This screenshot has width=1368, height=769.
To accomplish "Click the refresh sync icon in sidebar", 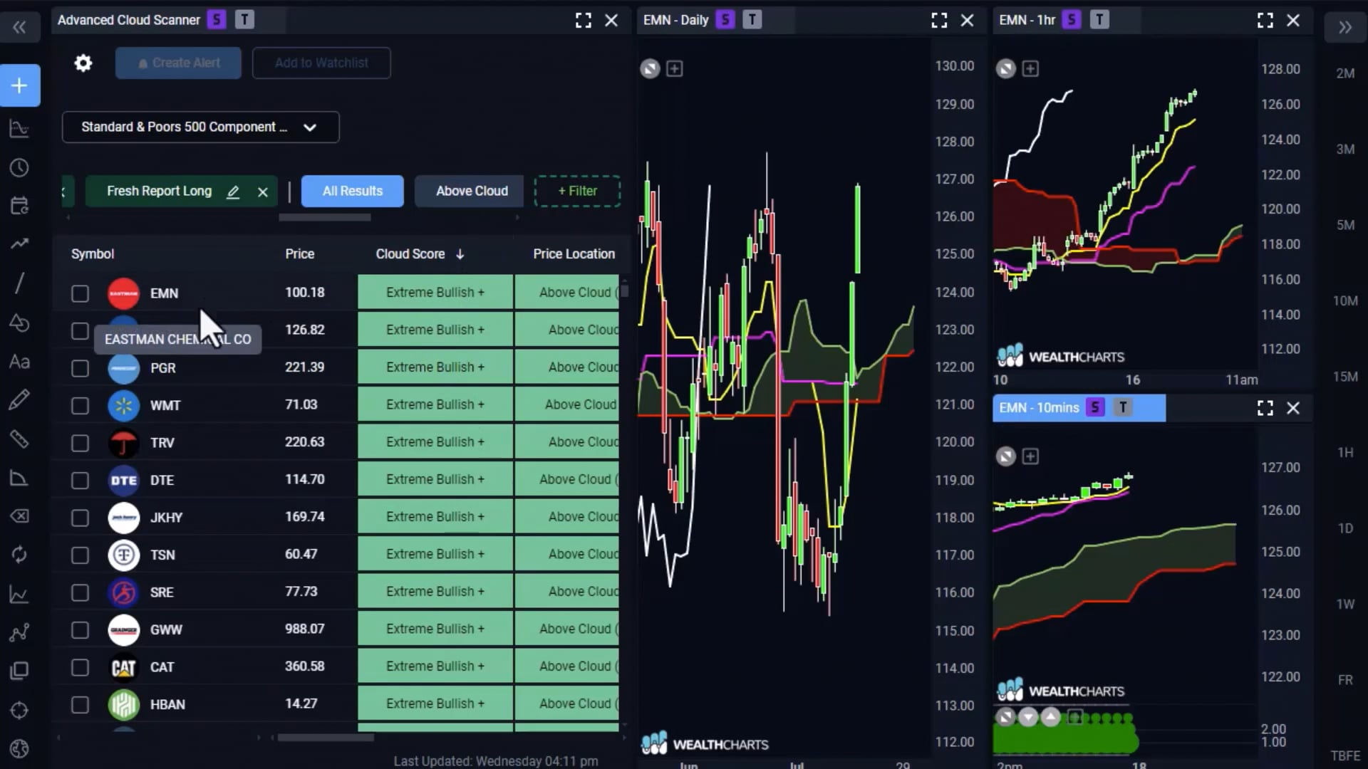I will click(x=19, y=555).
